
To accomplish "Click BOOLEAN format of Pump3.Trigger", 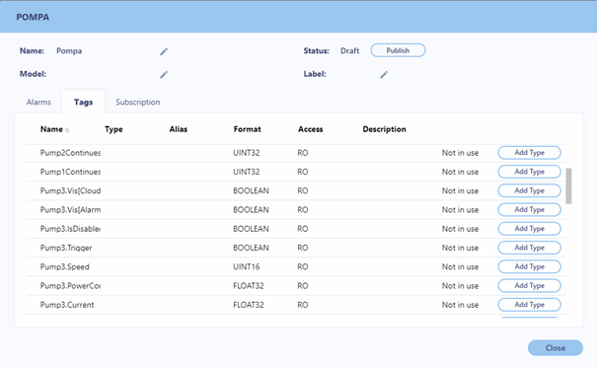I will (251, 248).
